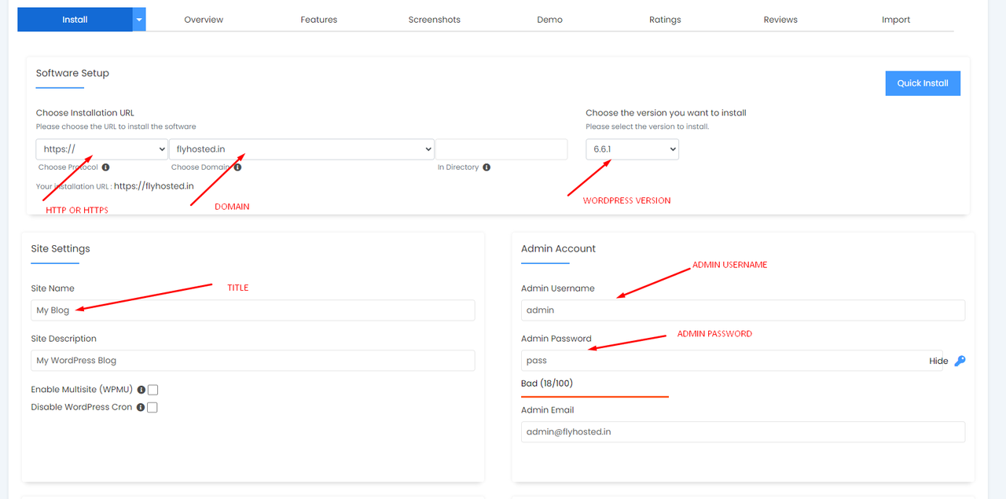The height and width of the screenshot is (499, 1006).
Task: Click the In Directory input field
Action: pyautogui.click(x=501, y=149)
